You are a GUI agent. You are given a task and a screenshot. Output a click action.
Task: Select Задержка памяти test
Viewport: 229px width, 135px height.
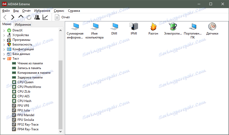pos(30,77)
